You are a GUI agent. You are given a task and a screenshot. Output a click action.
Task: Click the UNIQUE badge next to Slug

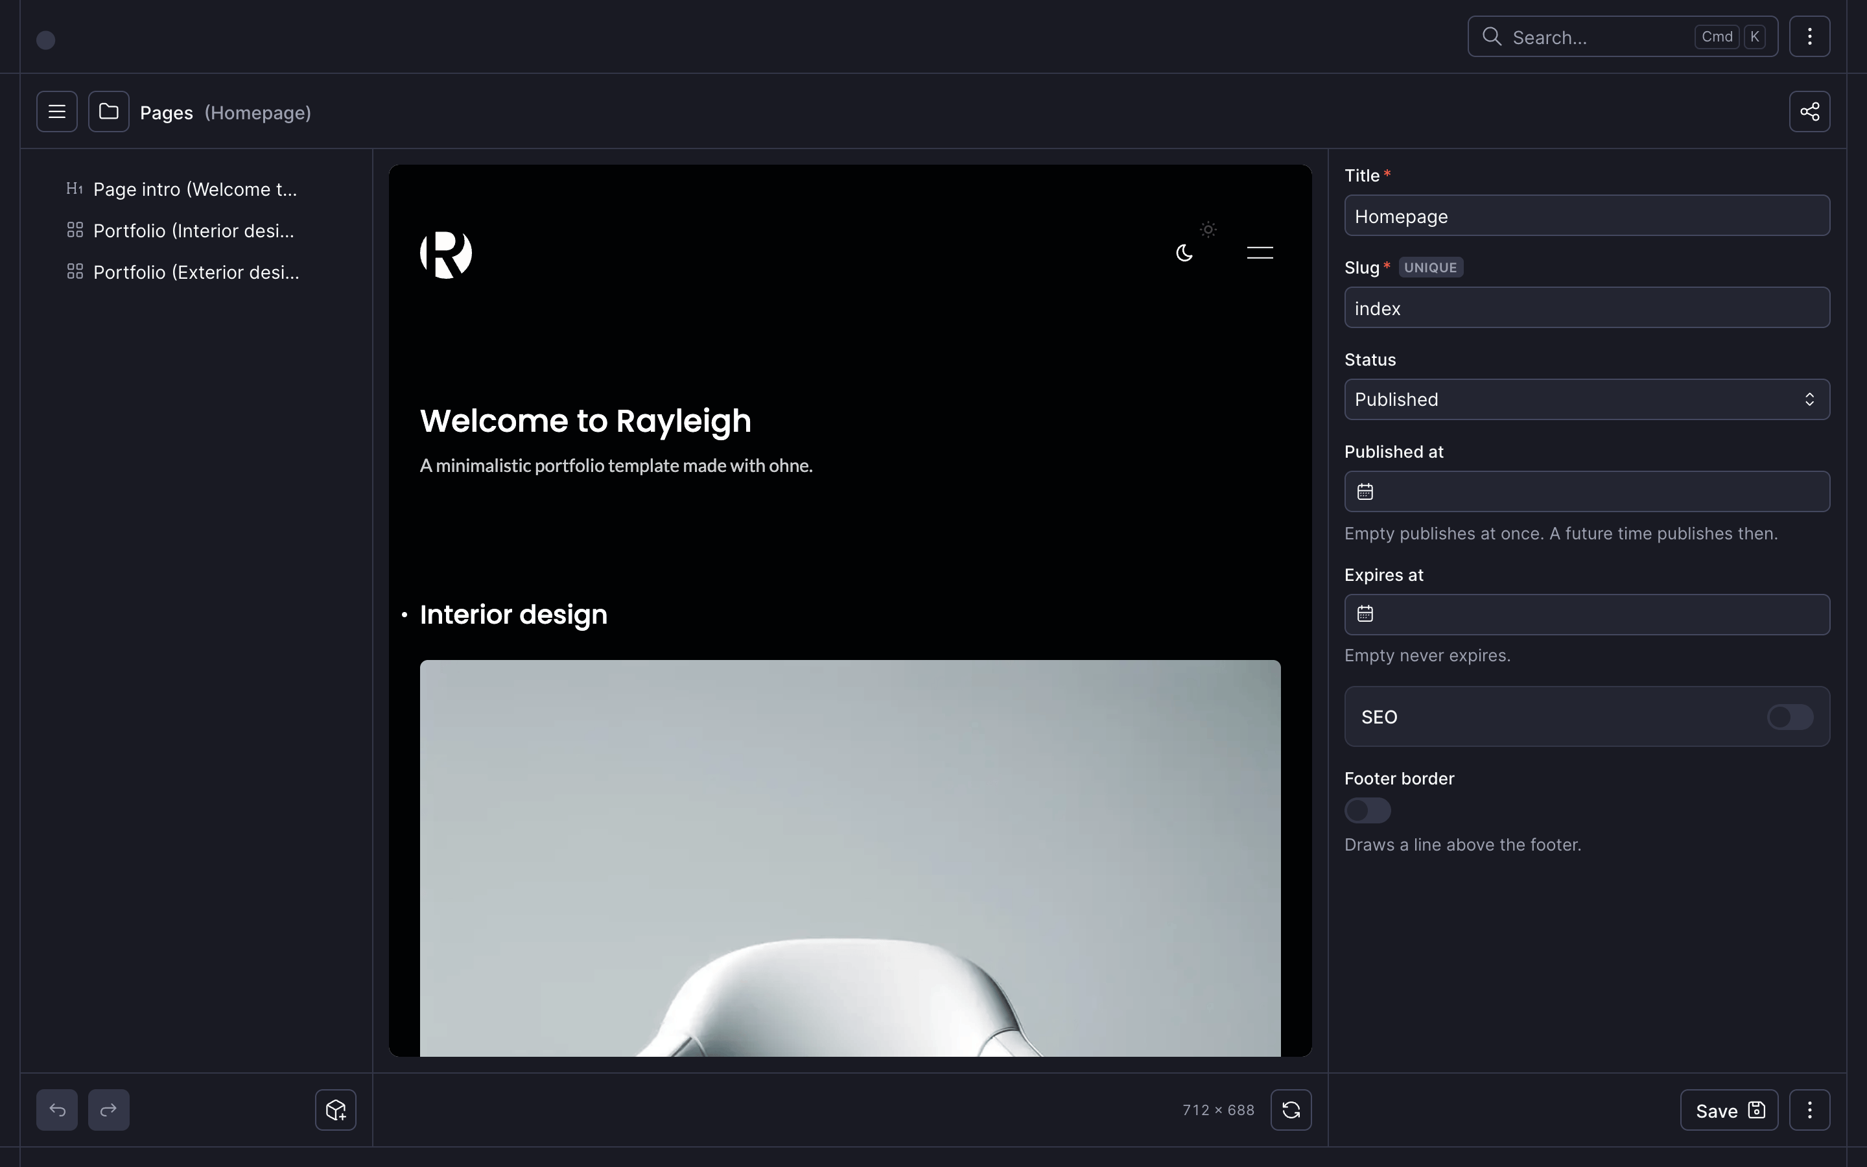click(x=1430, y=268)
